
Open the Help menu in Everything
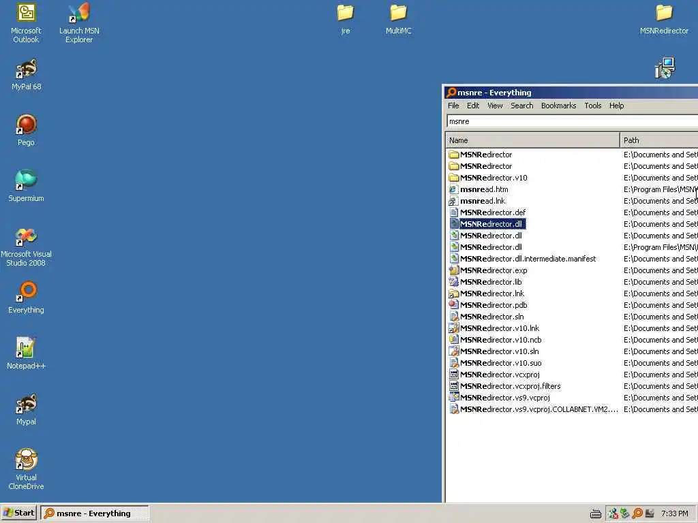[x=616, y=106]
